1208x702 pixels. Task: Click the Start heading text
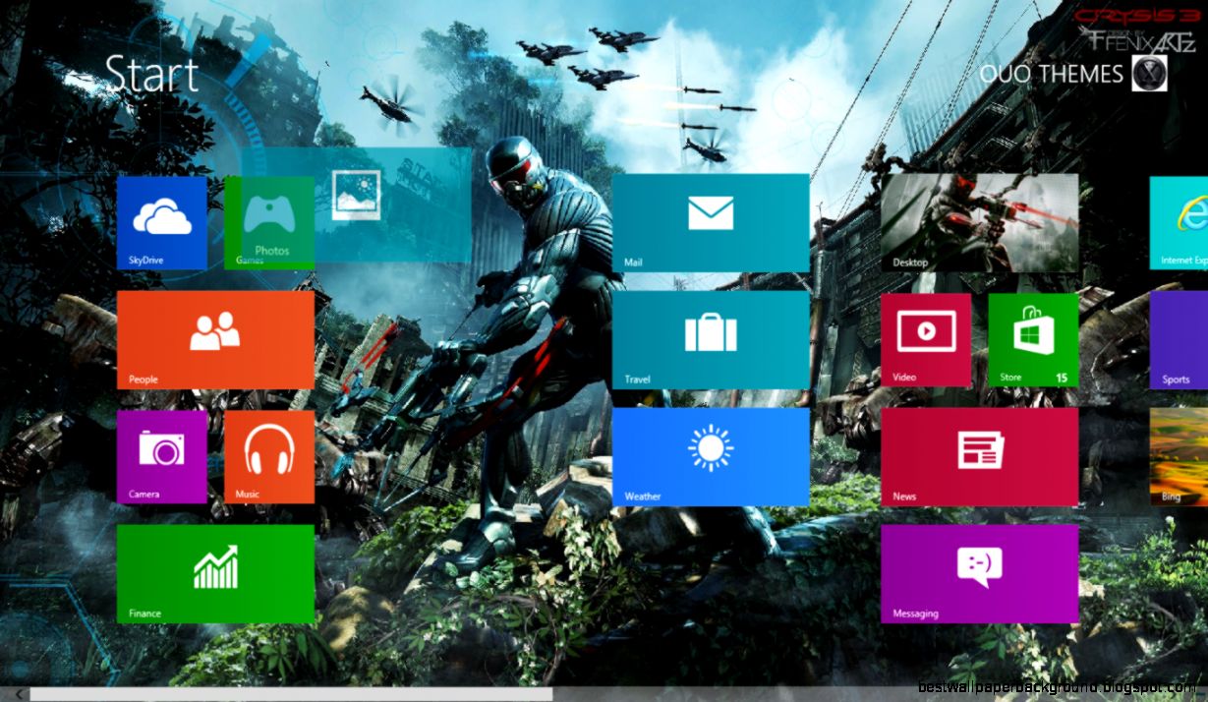tap(151, 75)
